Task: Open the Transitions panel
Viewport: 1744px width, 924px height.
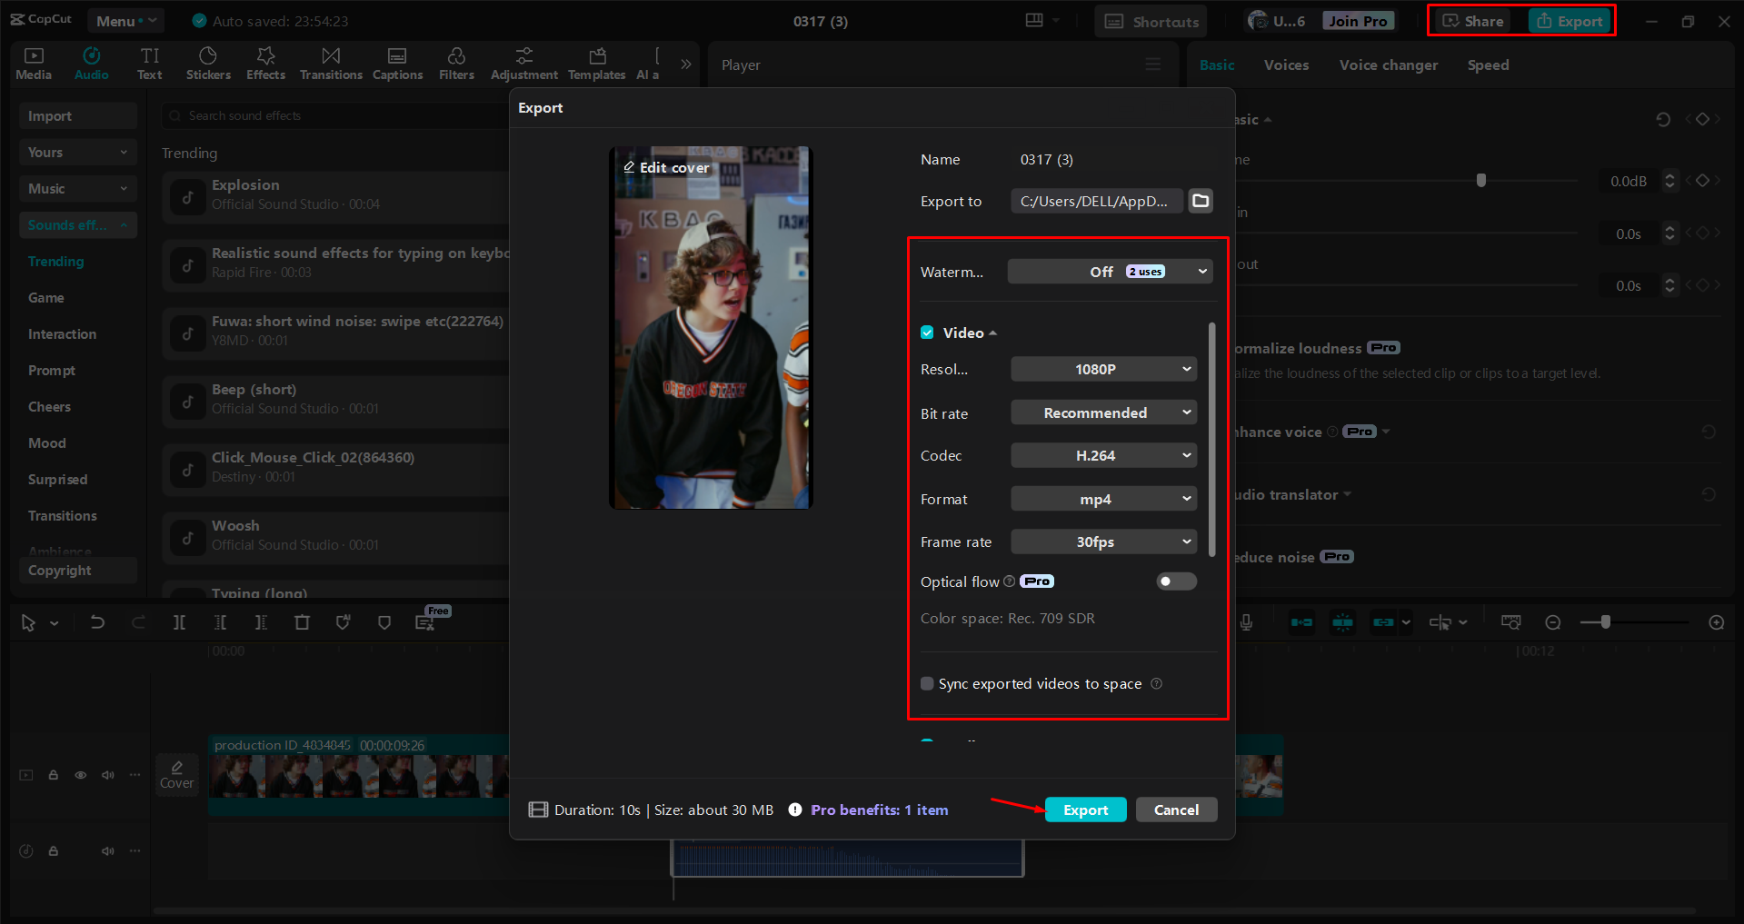Action: point(330,63)
